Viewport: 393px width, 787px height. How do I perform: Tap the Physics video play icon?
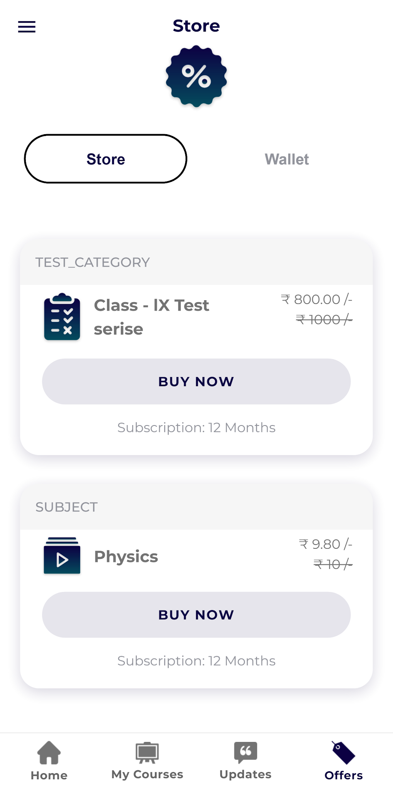click(x=62, y=556)
